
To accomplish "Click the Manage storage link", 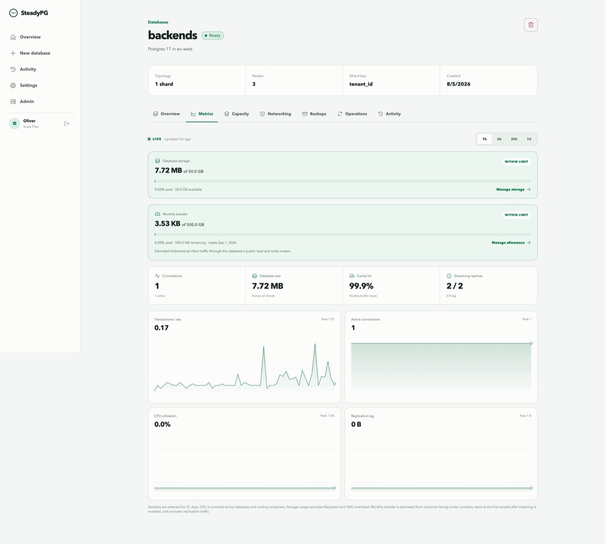I will click(x=513, y=189).
